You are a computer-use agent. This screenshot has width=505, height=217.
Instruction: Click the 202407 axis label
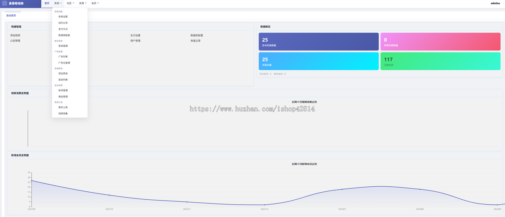coord(342,209)
